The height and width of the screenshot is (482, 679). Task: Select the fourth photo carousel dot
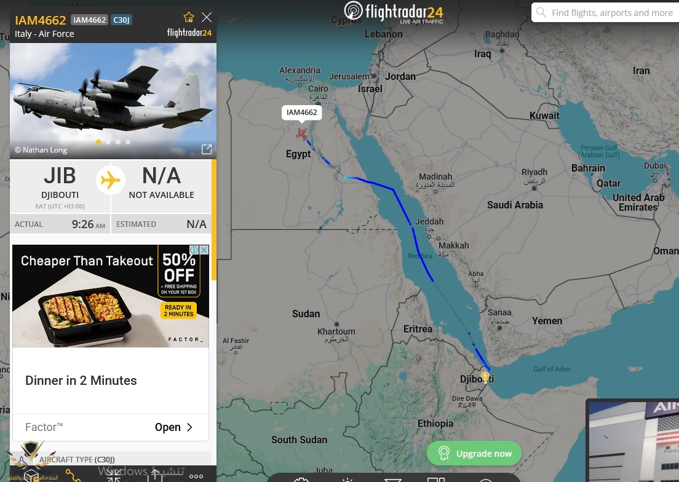tap(128, 142)
